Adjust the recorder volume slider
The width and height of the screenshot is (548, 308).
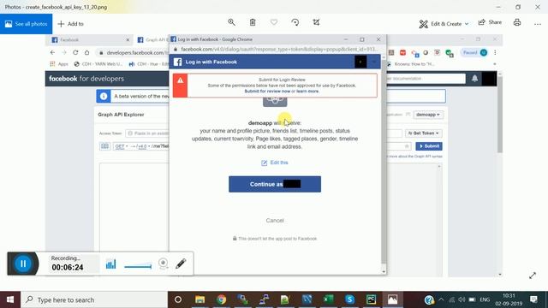coord(138,266)
